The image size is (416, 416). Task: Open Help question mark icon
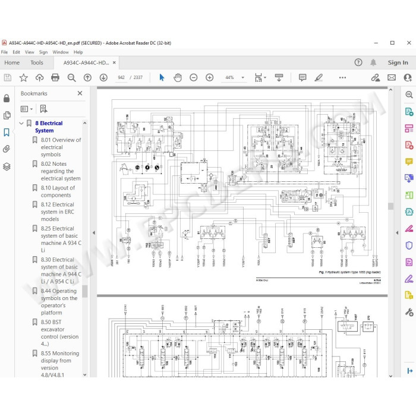click(x=358, y=62)
